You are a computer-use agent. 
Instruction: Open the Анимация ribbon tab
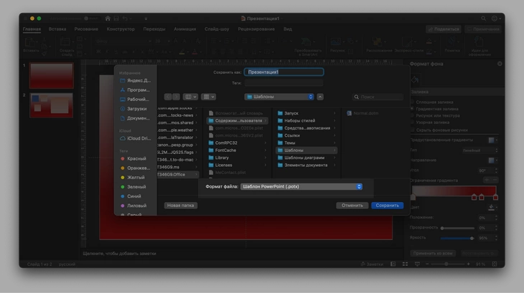click(x=184, y=29)
